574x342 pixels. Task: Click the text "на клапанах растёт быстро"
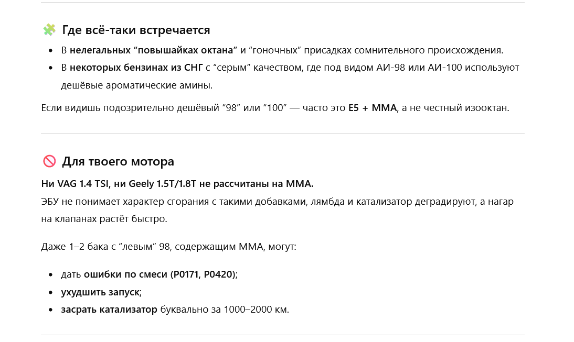tap(104, 218)
